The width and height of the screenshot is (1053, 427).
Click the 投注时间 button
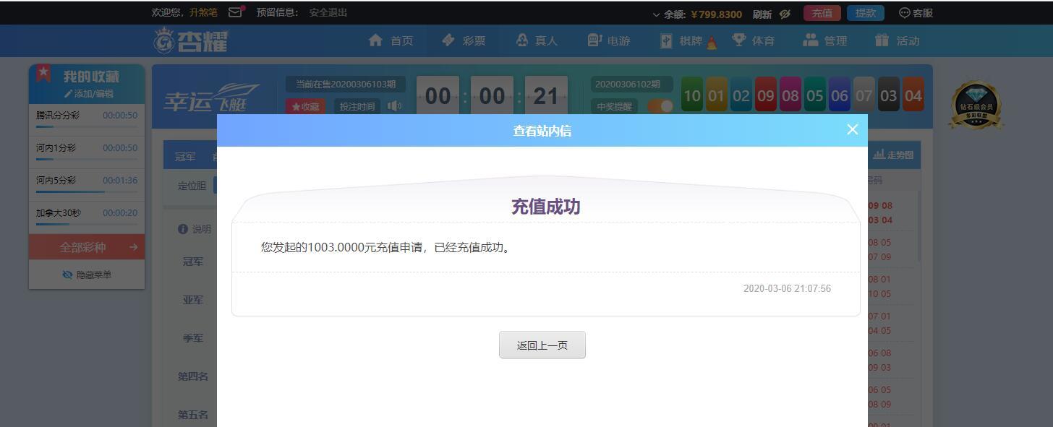pos(357,107)
